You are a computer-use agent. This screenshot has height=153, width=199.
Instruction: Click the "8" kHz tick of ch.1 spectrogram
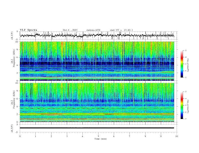point(18,49)
